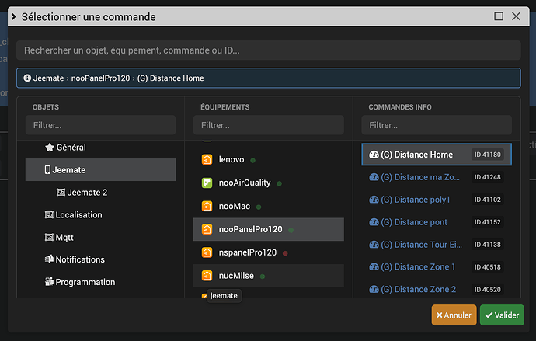Click Jeemate in the breadcrumb path
The width and height of the screenshot is (536, 341).
48,78
